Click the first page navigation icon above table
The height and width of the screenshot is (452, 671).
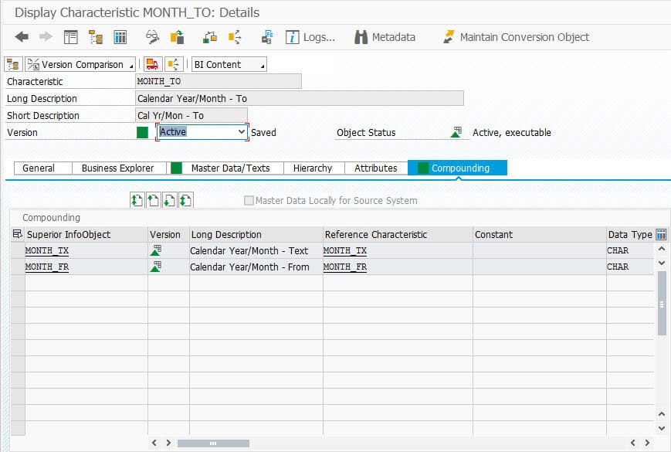[137, 201]
